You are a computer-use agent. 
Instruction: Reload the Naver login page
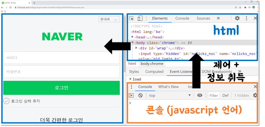point(10,7)
